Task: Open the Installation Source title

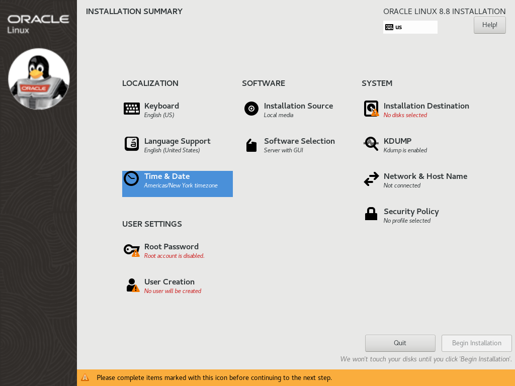Action: coord(298,106)
